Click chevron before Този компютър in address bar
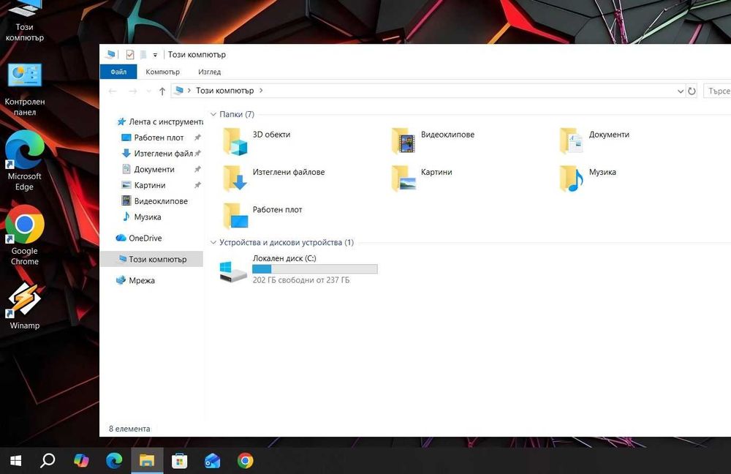Image resolution: width=731 pixels, height=474 pixels. [x=189, y=91]
